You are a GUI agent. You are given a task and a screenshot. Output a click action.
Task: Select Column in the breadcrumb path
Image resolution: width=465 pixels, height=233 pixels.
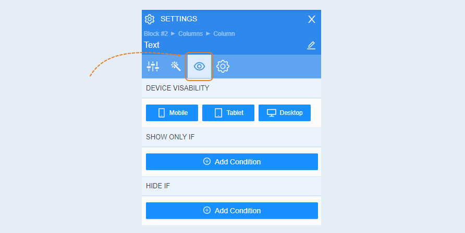[x=224, y=34]
